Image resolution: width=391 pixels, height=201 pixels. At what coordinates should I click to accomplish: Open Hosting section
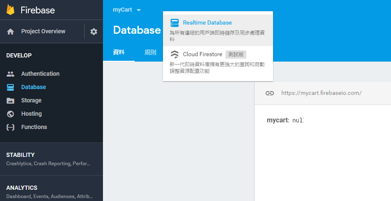[31, 114]
